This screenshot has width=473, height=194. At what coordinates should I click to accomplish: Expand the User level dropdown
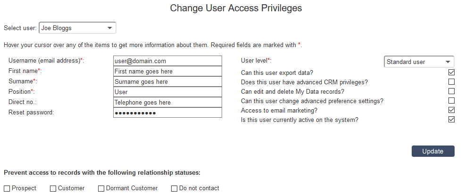click(419, 62)
